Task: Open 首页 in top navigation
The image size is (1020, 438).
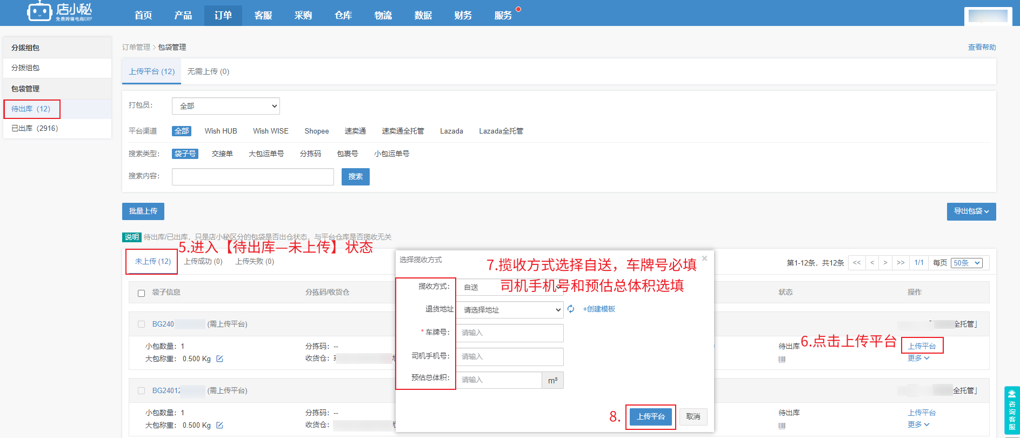Action: [143, 15]
